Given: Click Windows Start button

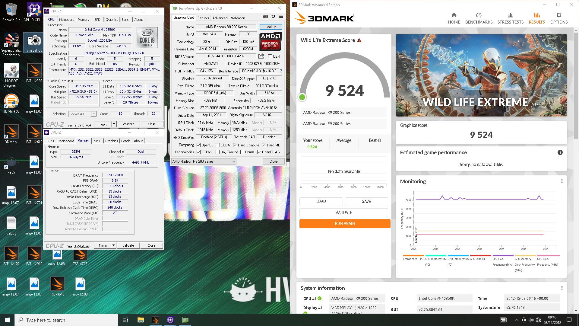Looking at the screenshot, I should 7,320.
